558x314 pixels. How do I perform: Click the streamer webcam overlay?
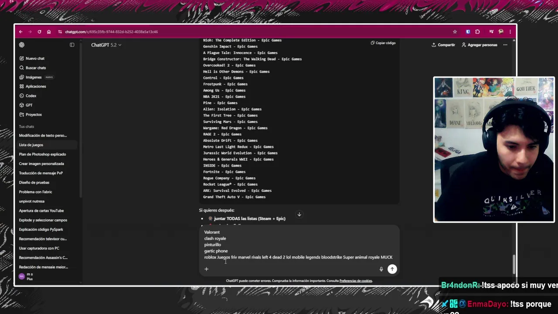pyautogui.click(x=494, y=150)
